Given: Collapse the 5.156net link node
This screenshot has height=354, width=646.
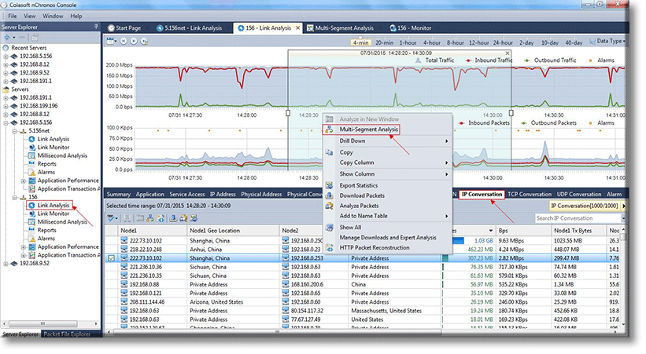Looking at the screenshot, I should coord(14,131).
